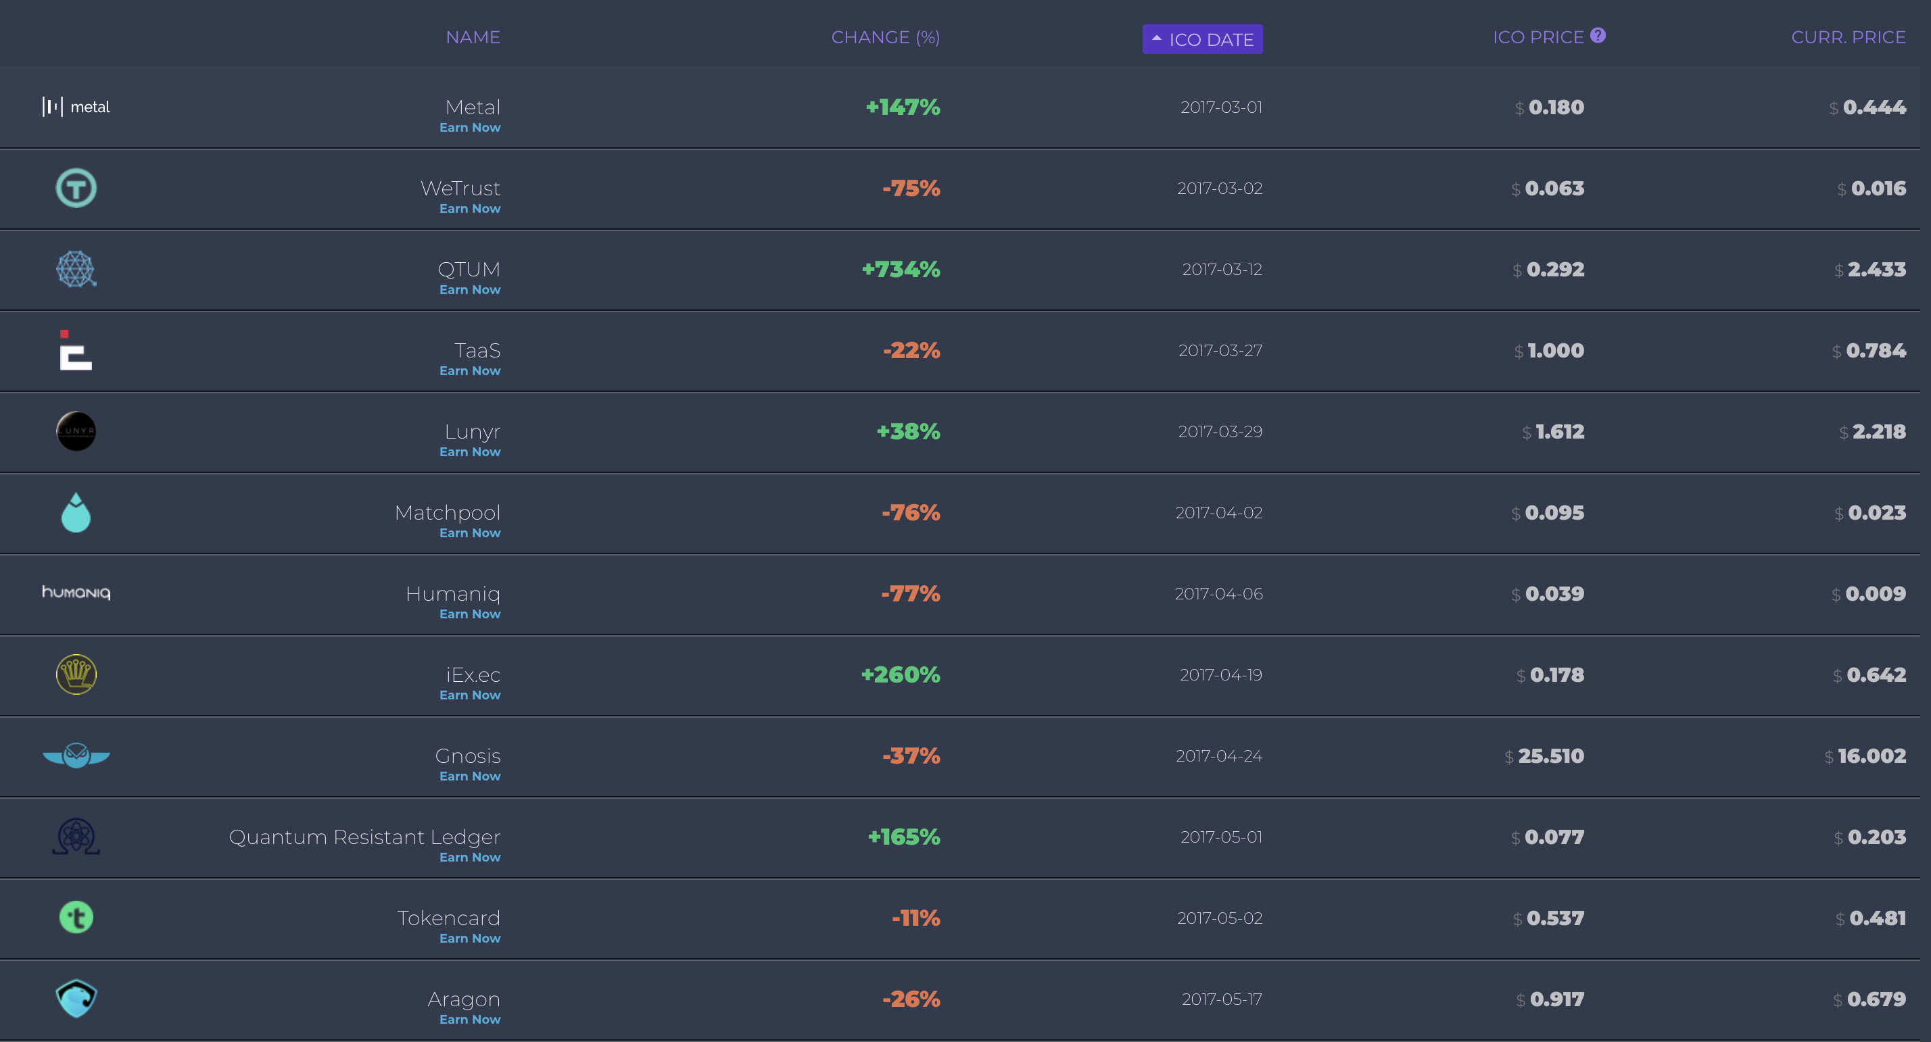
Task: Click the ICO PRICE help question mark
Action: pos(1598,35)
